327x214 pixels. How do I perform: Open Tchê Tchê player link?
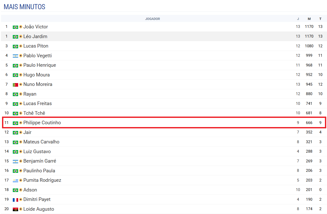coord(34,113)
